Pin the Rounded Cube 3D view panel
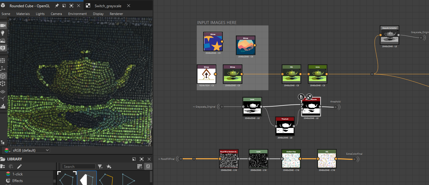 tap(57, 6)
